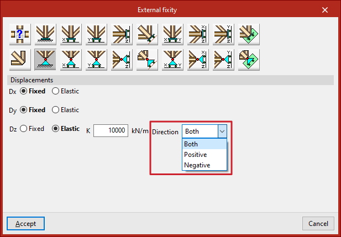This screenshot has width=341, height=237.
Task: Choose pinned support sliding along inclined line
Action: pyautogui.click(x=147, y=60)
